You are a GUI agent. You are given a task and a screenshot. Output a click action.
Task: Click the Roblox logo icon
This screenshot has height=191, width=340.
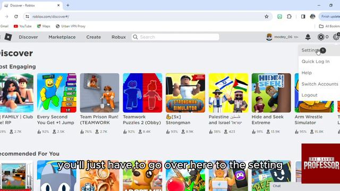click(8, 37)
